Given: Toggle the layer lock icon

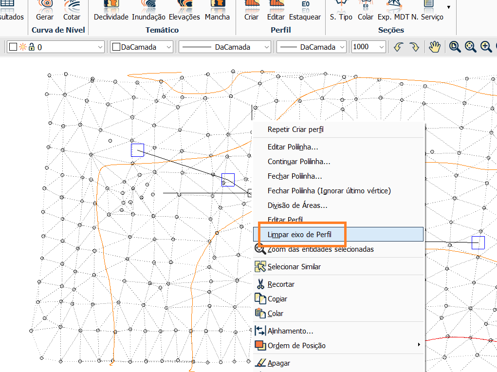Looking at the screenshot, I should click(32, 47).
